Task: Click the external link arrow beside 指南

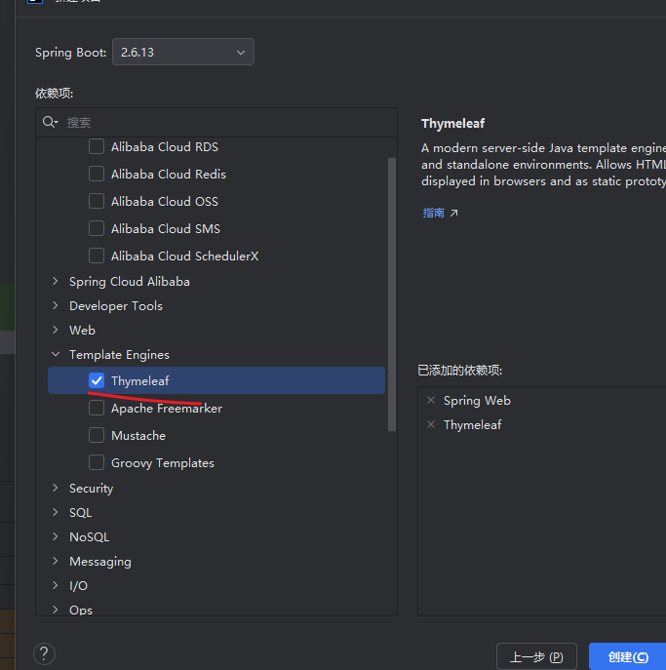Action: tap(454, 213)
